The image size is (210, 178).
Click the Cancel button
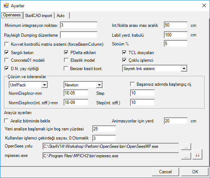click(x=165, y=172)
